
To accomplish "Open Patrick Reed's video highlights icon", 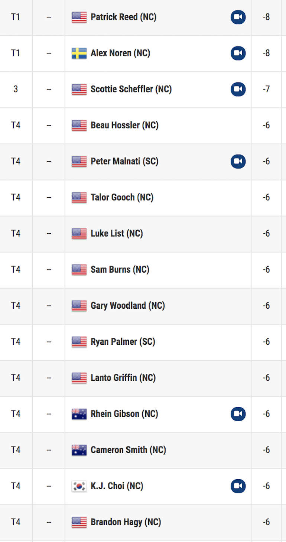I will coord(238,17).
